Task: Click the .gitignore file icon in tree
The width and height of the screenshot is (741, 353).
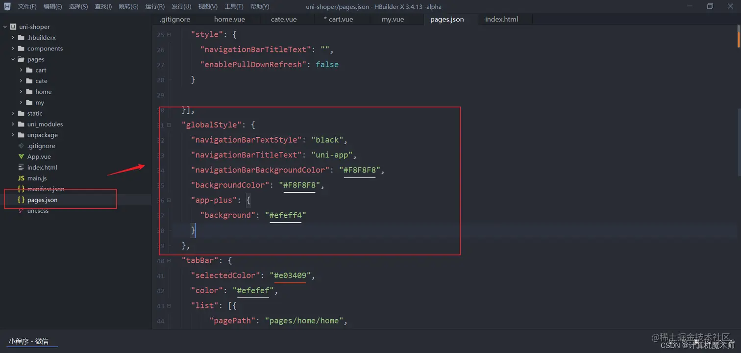Action: (x=21, y=146)
